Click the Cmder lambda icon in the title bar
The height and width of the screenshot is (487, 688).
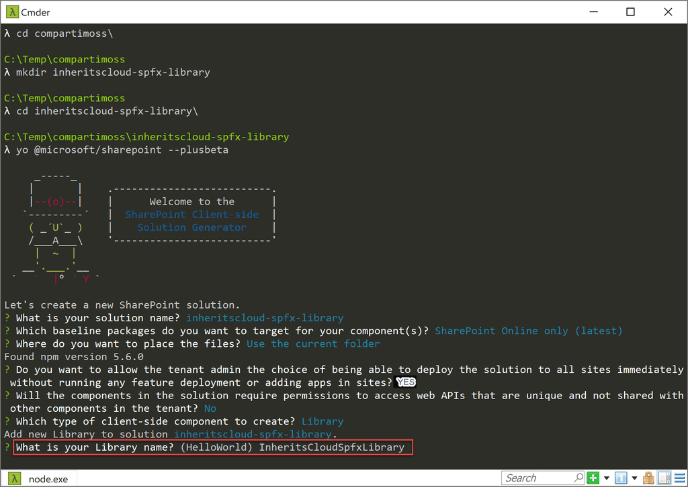click(12, 12)
